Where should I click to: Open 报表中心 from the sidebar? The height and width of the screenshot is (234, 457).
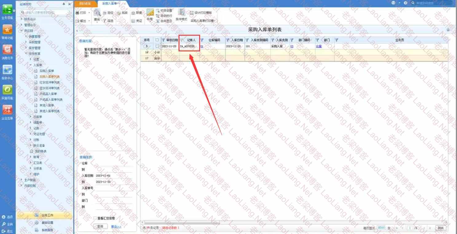coord(7,70)
